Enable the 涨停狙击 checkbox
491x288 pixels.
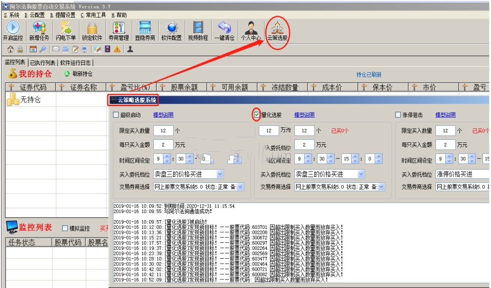pos(398,115)
